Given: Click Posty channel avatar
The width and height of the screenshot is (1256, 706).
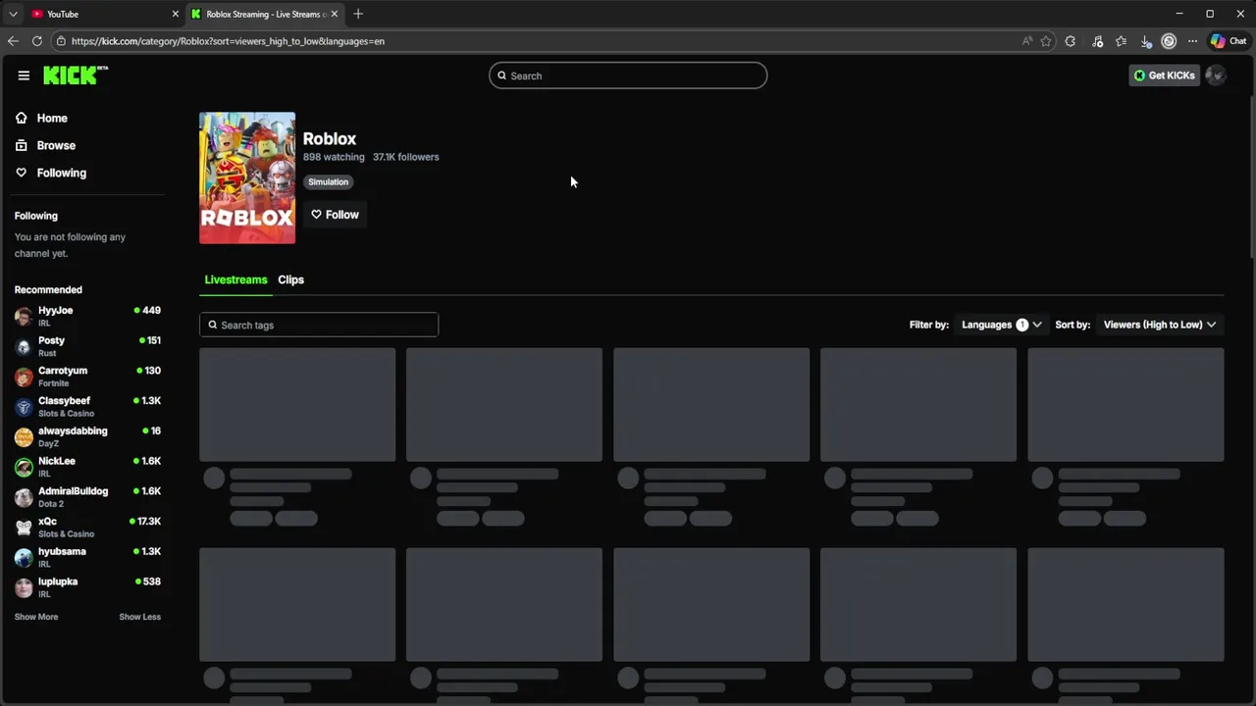Looking at the screenshot, I should pos(24,346).
